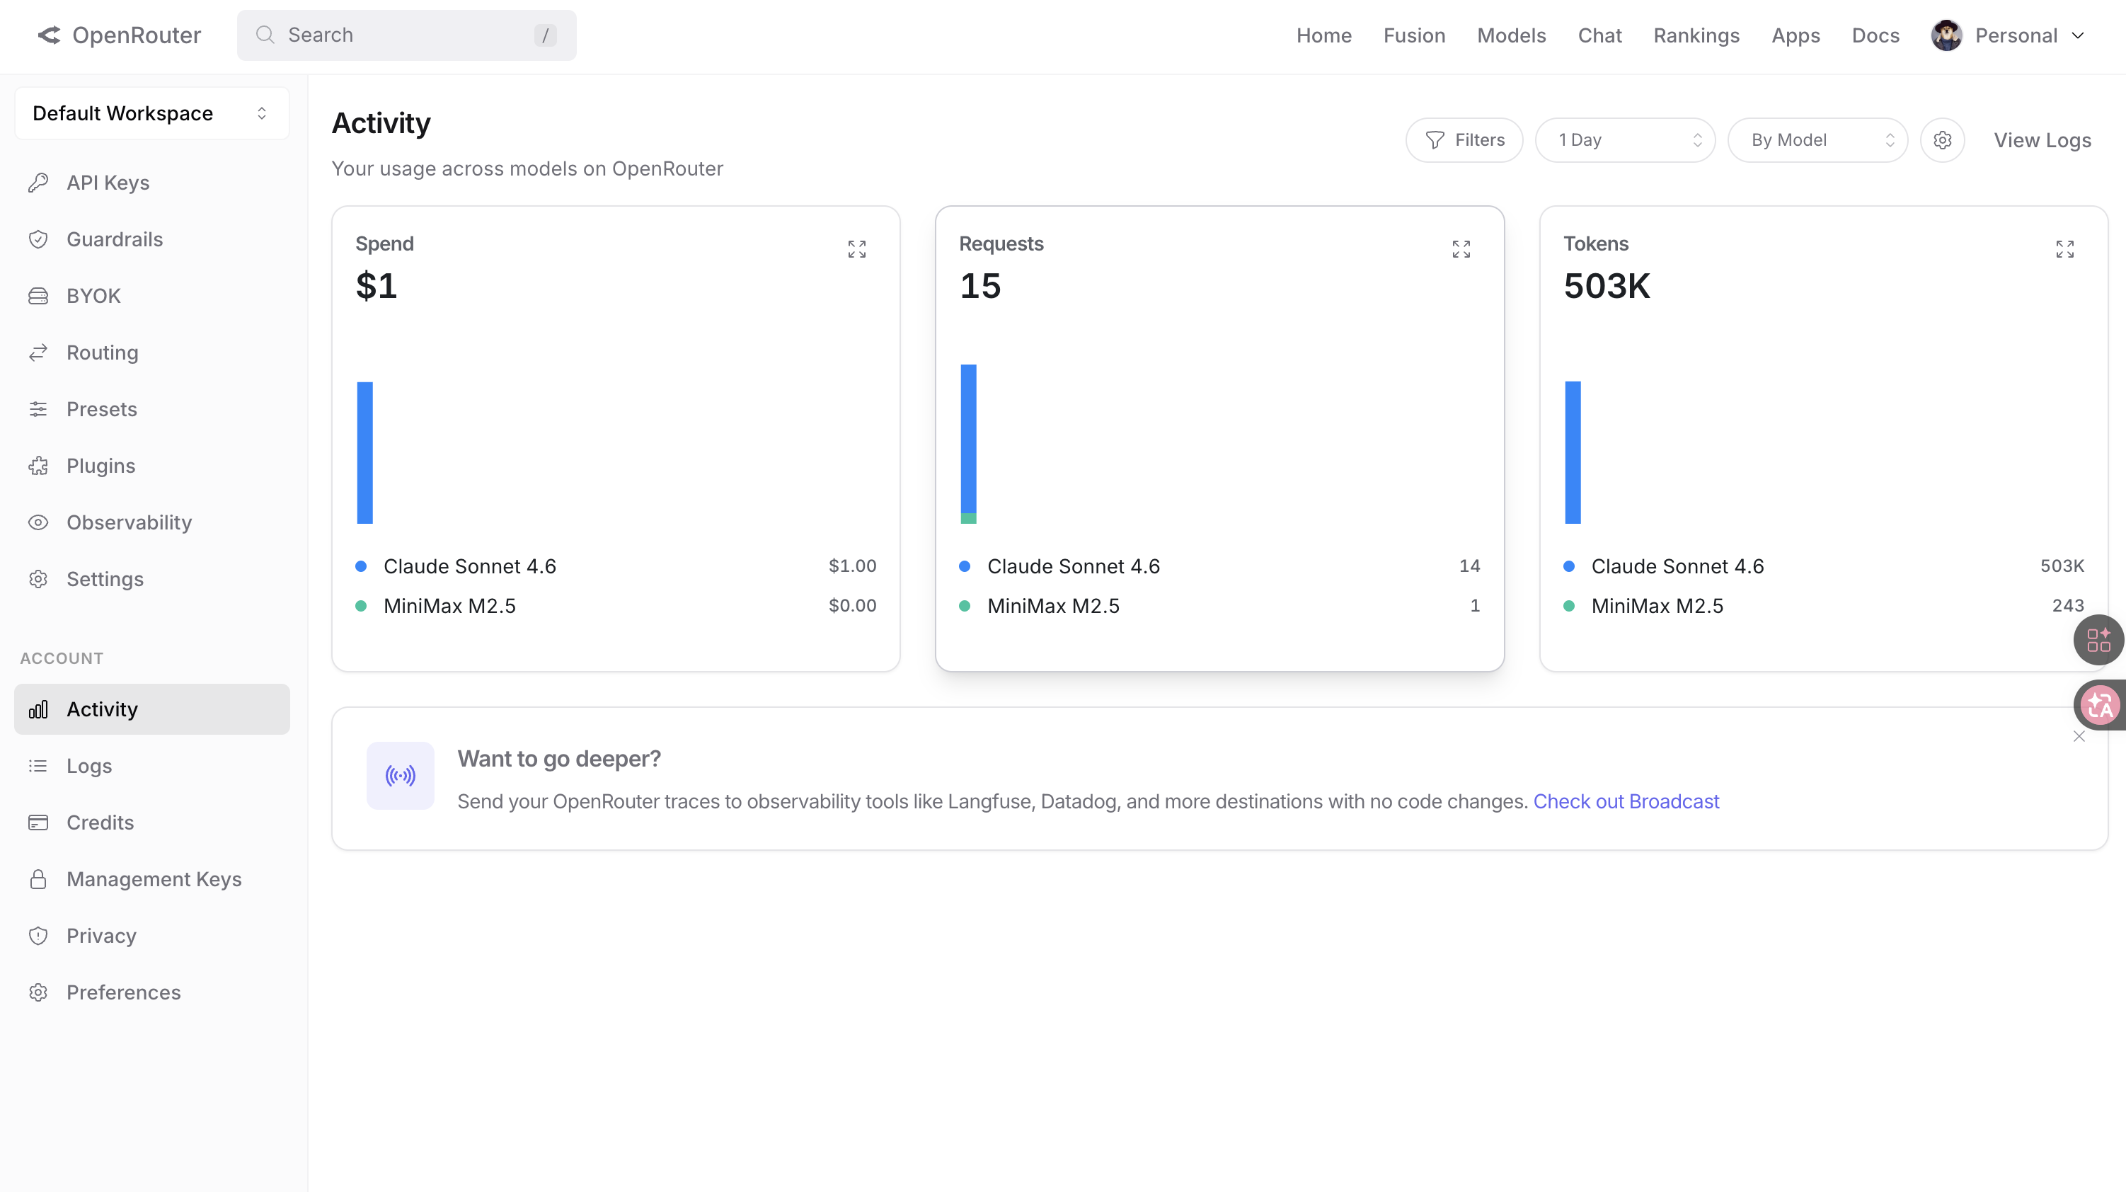
Task: Click the activity settings gear icon
Action: click(x=1942, y=140)
